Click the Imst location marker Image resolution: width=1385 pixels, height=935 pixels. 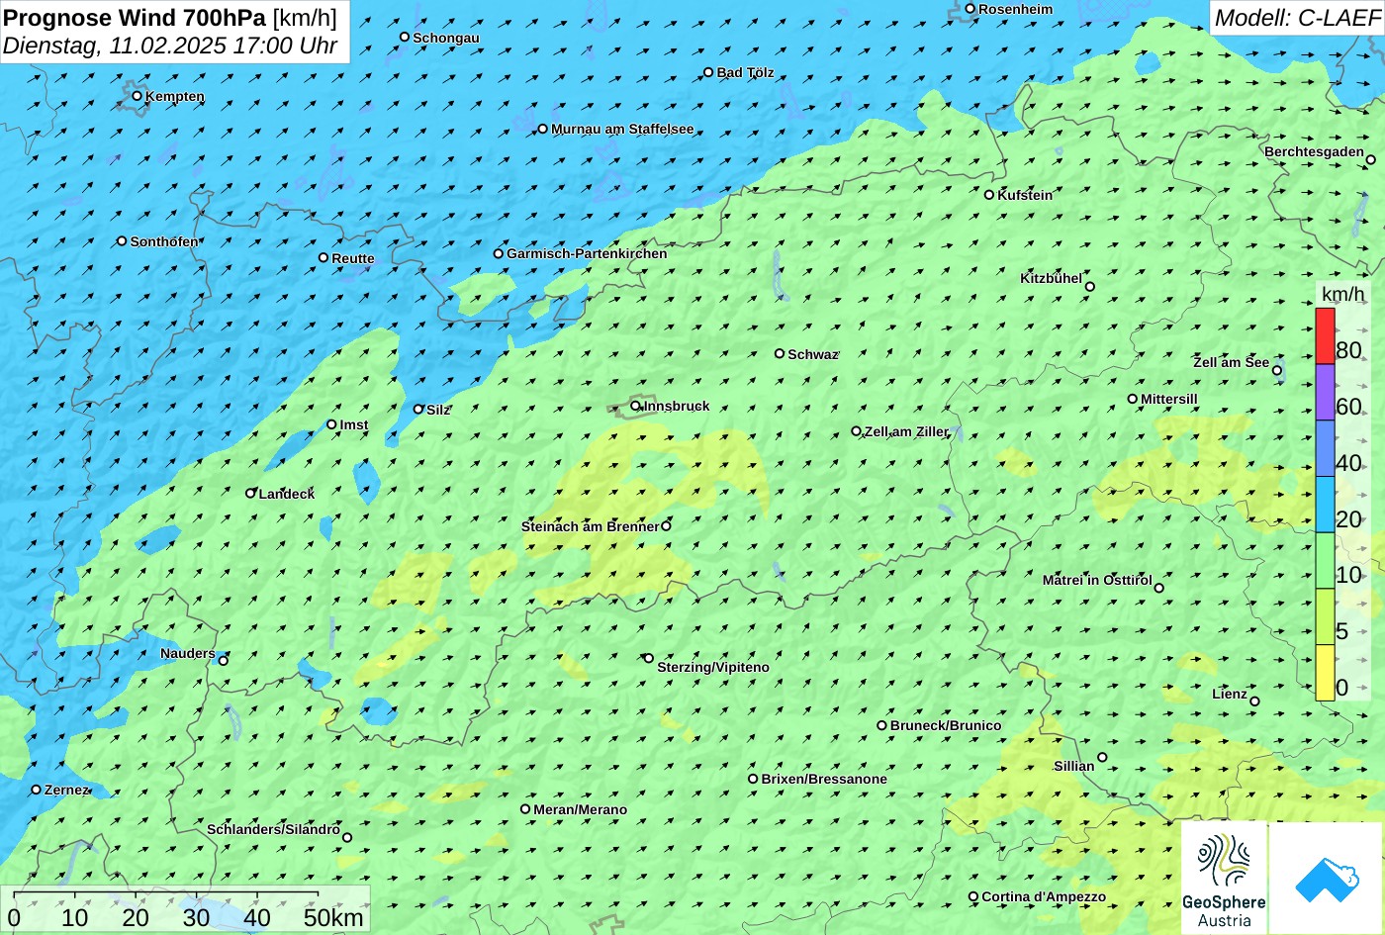(x=331, y=424)
